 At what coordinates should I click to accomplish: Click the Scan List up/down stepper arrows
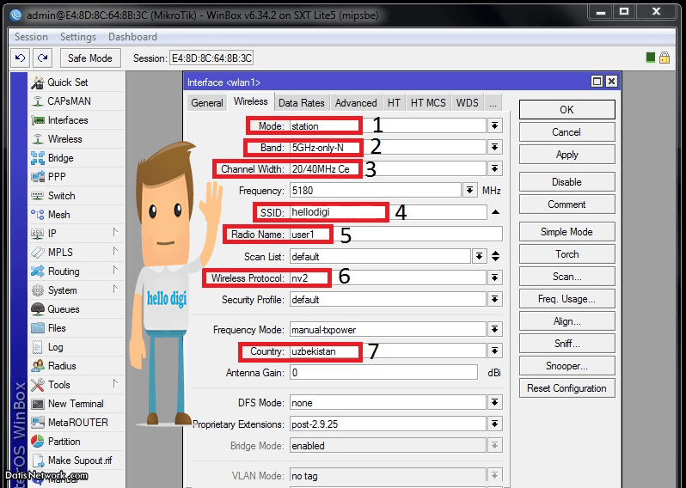tap(496, 256)
